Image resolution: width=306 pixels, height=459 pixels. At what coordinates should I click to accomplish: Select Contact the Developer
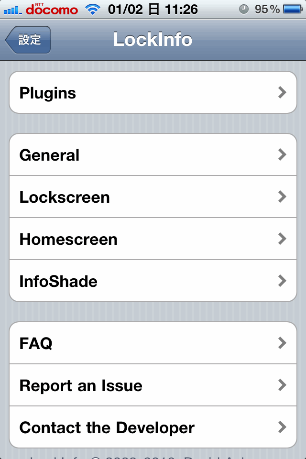[153, 427]
